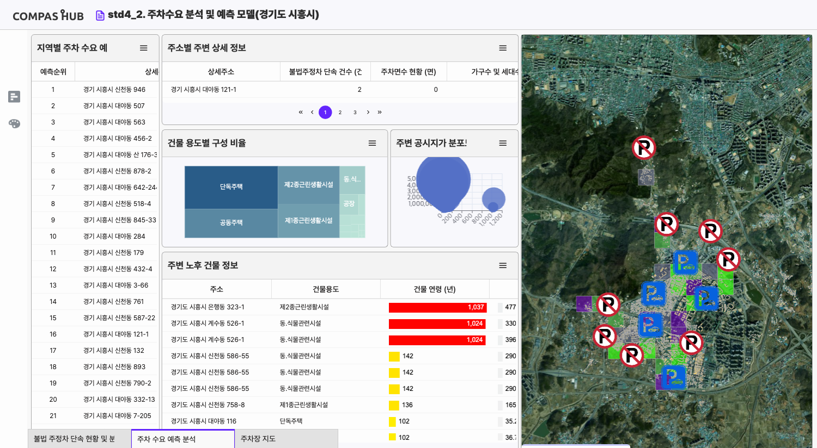Click the COMPAS HUB logo
The image size is (817, 448).
(48, 15)
